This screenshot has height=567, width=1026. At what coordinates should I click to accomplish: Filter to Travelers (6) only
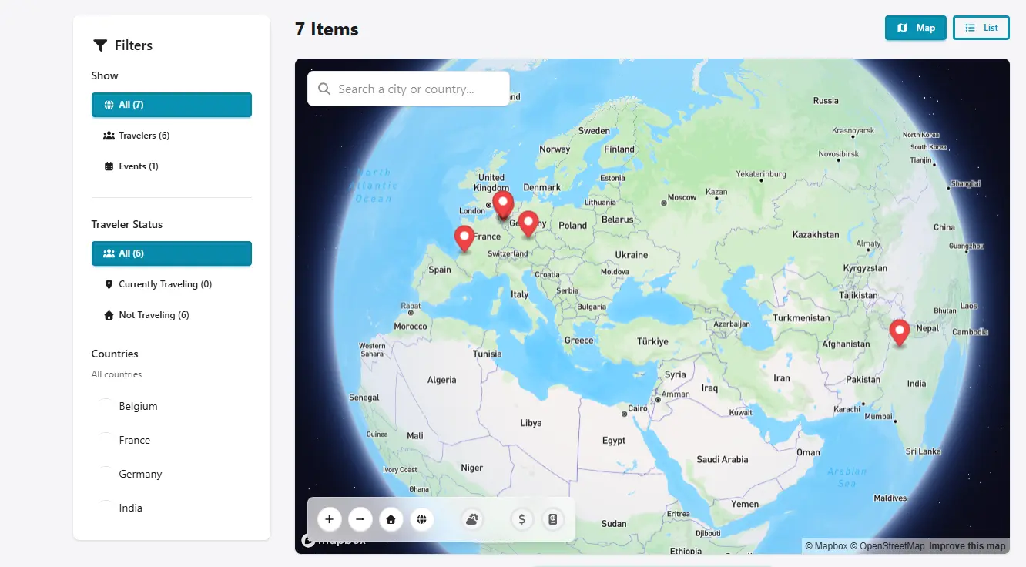(172, 136)
